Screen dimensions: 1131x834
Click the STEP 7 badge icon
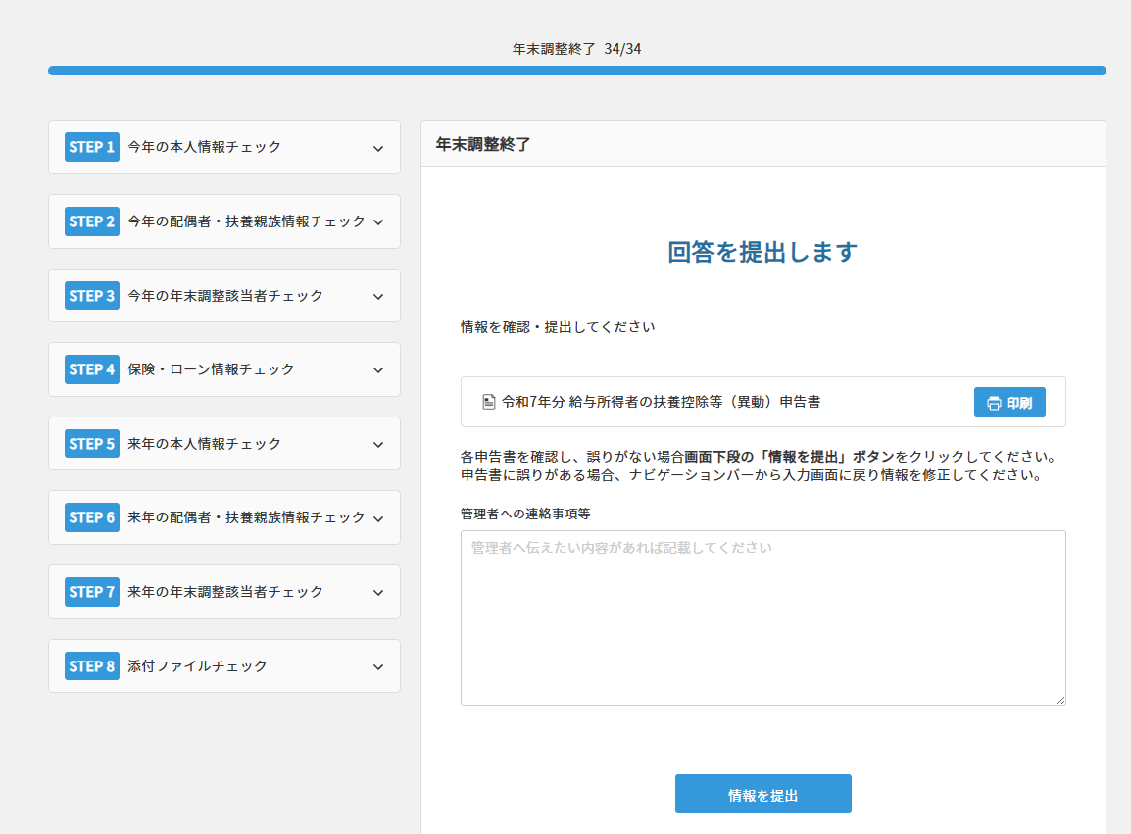click(x=91, y=592)
